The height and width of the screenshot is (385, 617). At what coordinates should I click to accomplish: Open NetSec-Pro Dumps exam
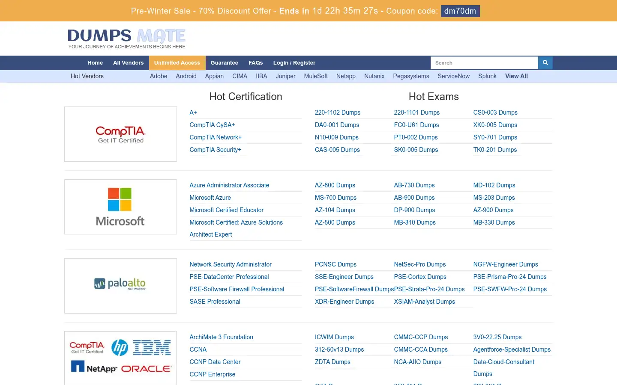[x=420, y=264]
